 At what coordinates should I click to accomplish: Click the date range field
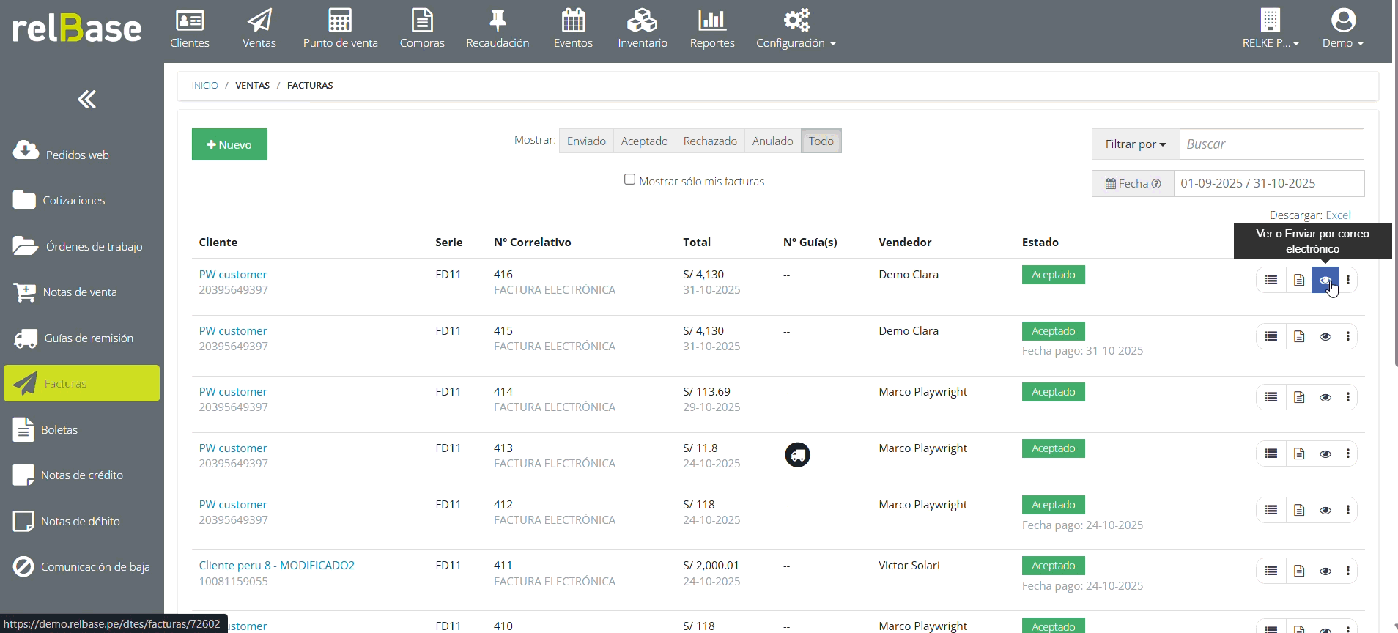(1268, 184)
